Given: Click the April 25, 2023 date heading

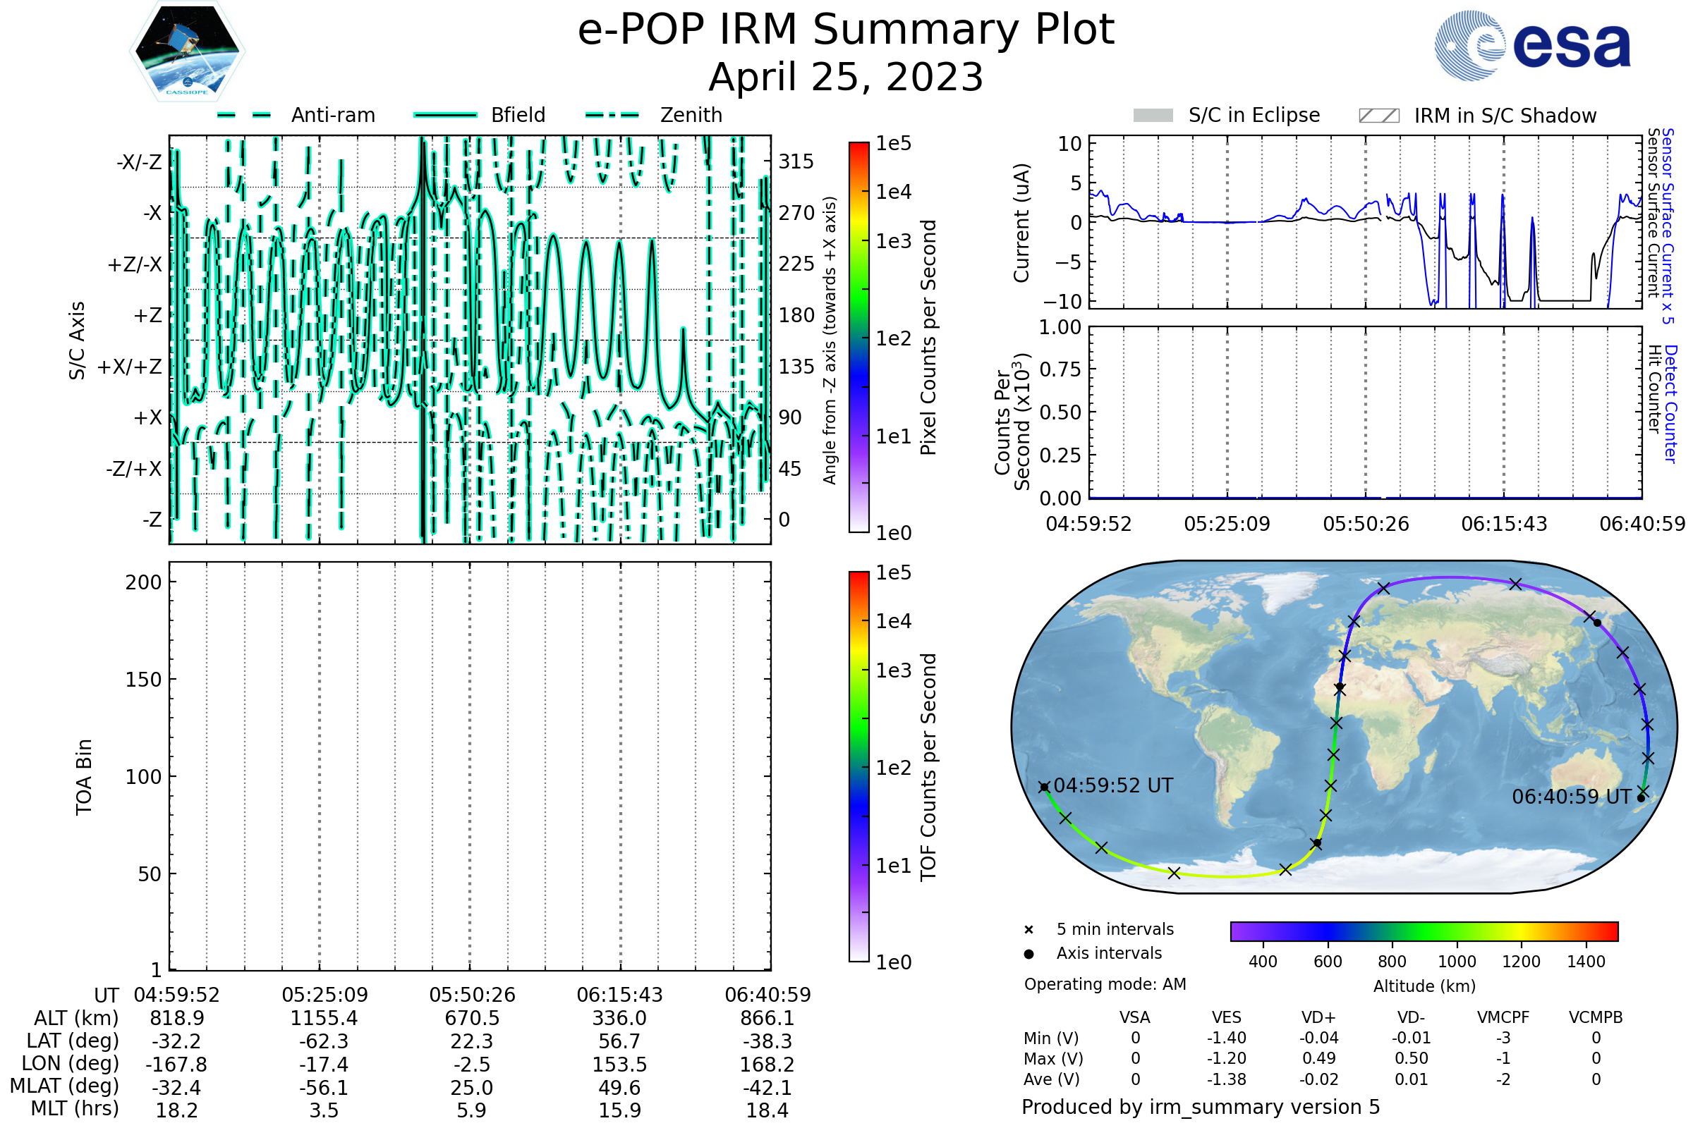Looking at the screenshot, I should click(846, 77).
